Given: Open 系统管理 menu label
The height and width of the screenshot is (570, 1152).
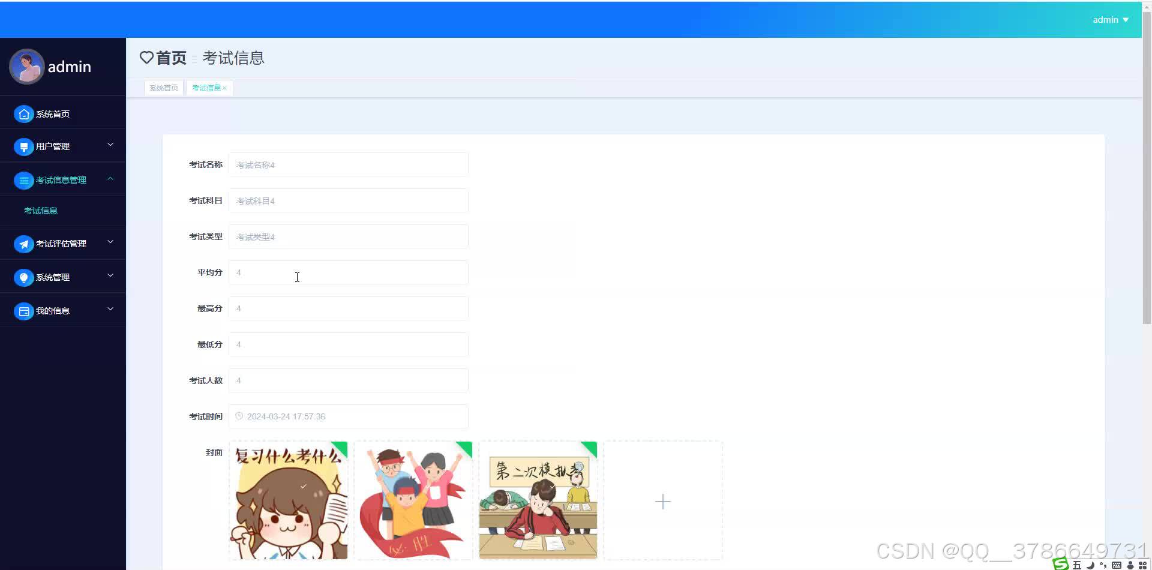Looking at the screenshot, I should (53, 277).
